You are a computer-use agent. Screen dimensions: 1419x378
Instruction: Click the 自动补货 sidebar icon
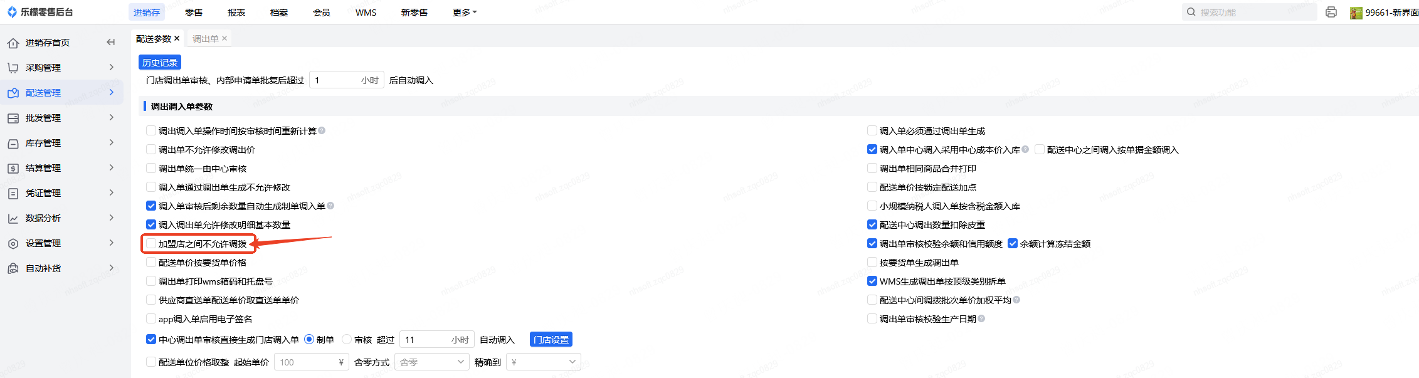point(13,268)
